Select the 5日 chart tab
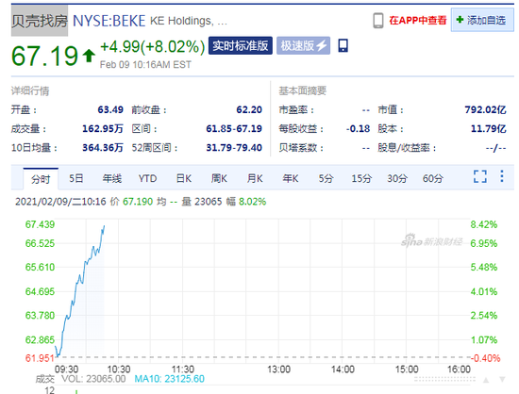Viewport: 519px width, 394px height. coord(75,178)
